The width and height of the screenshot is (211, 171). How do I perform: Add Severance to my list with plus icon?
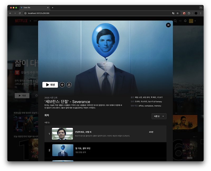(x=62, y=85)
